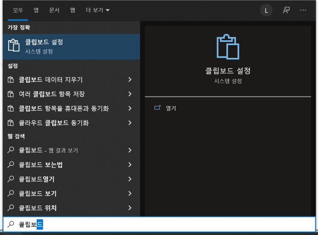Viewport: 318px width, 235px height.
Task: Click 열기 to open clipboard settings
Action: click(171, 108)
